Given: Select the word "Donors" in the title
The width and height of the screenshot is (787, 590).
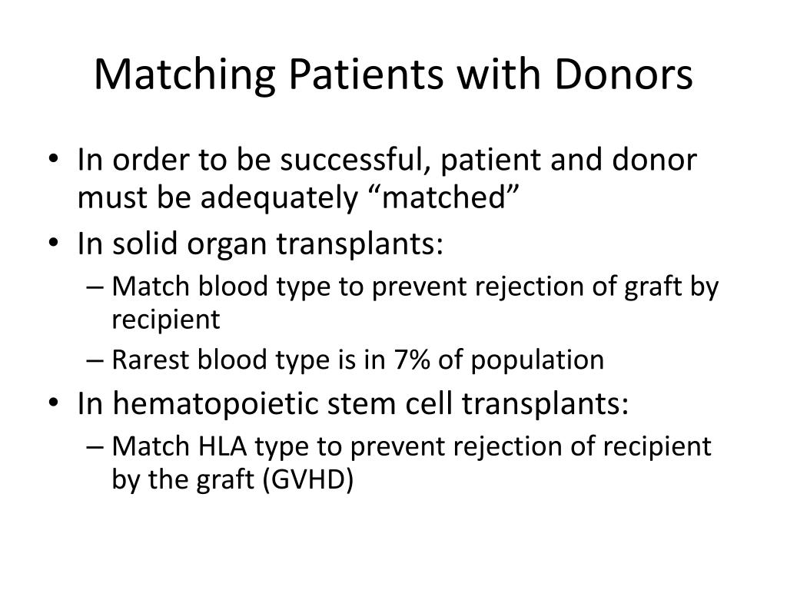Looking at the screenshot, I should [624, 75].
